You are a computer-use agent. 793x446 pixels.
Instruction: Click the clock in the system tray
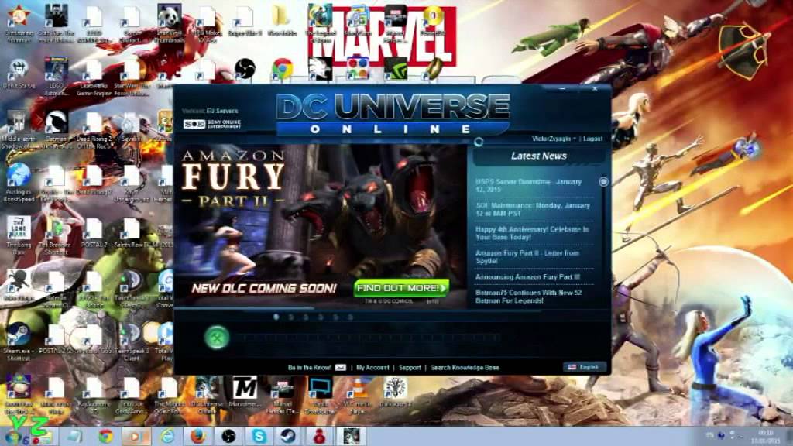(764, 437)
